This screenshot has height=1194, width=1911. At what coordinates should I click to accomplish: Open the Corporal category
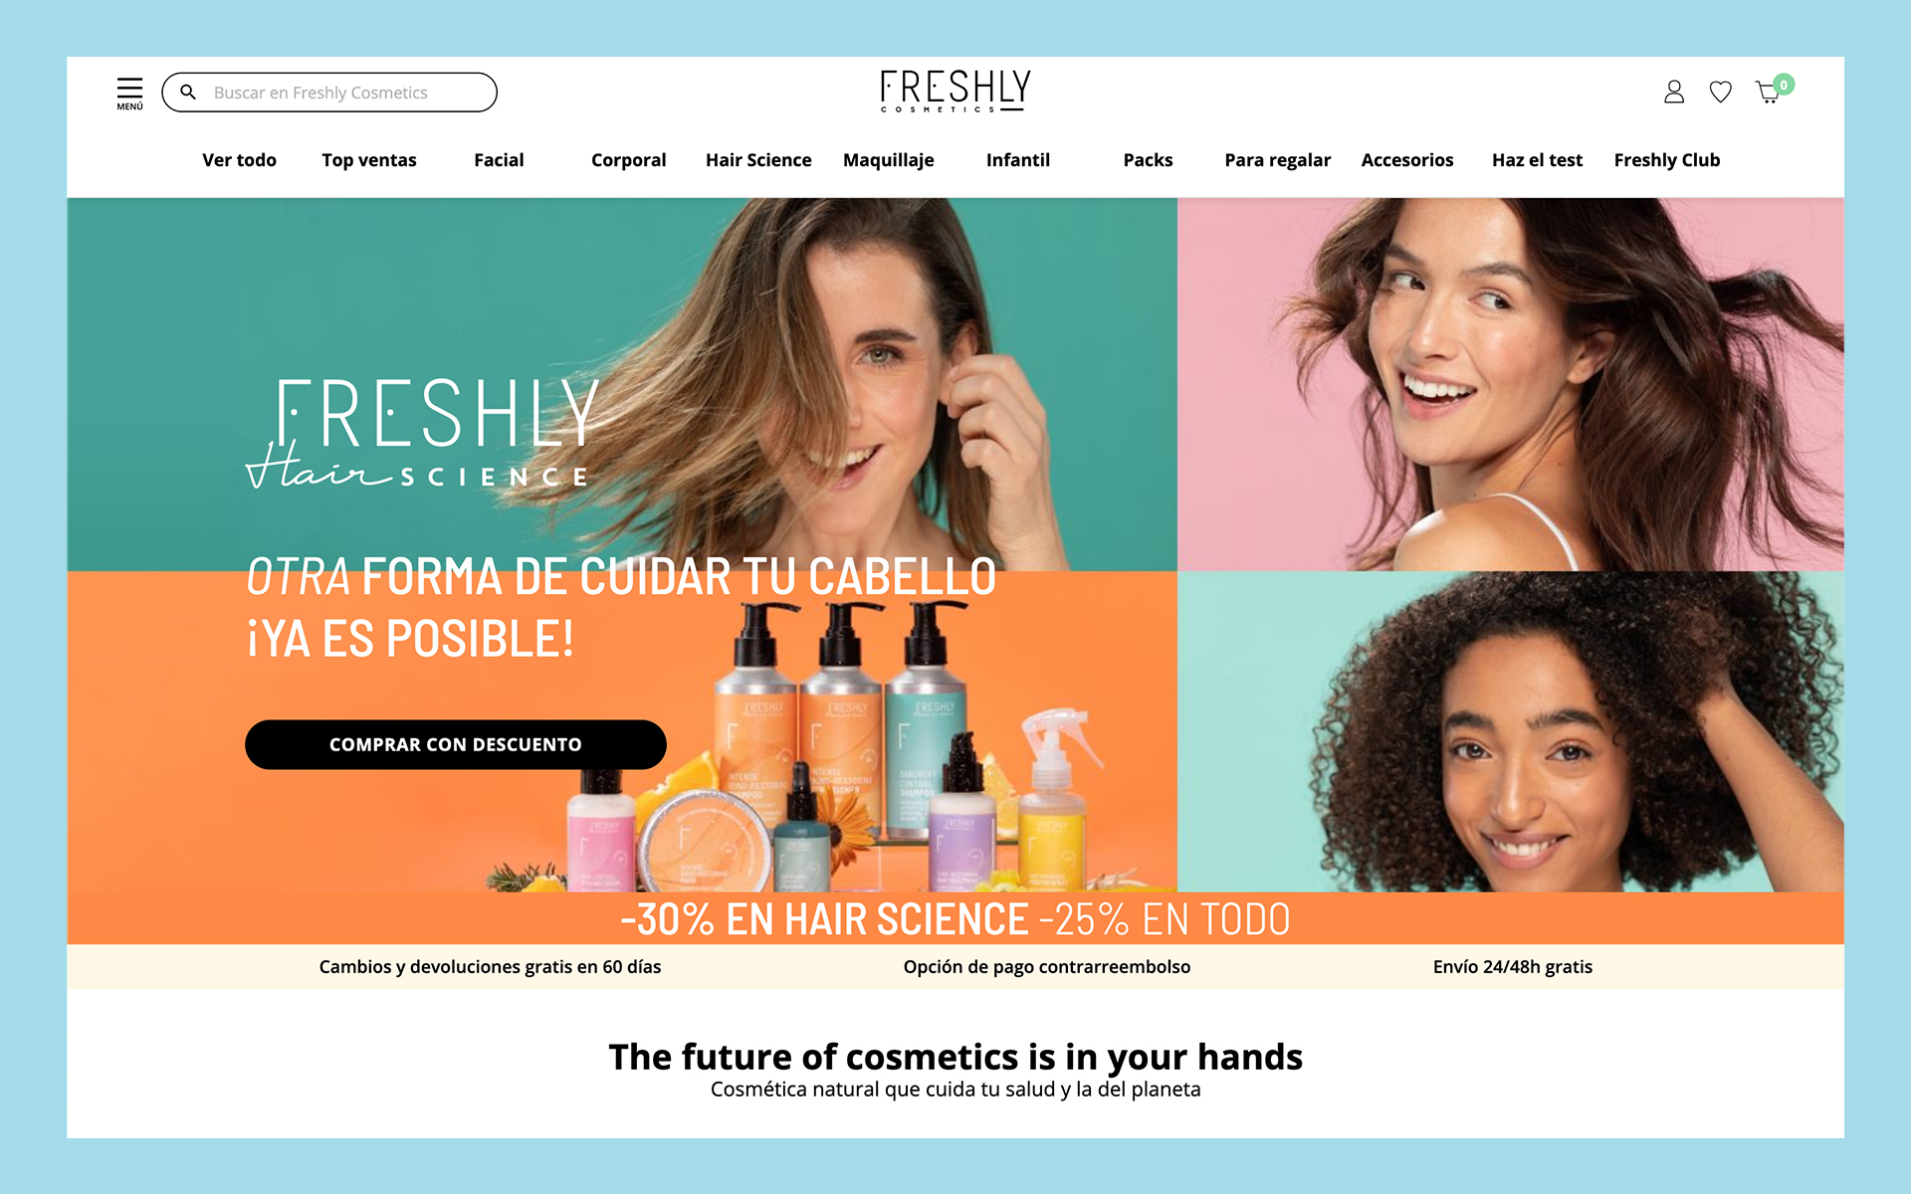point(628,160)
